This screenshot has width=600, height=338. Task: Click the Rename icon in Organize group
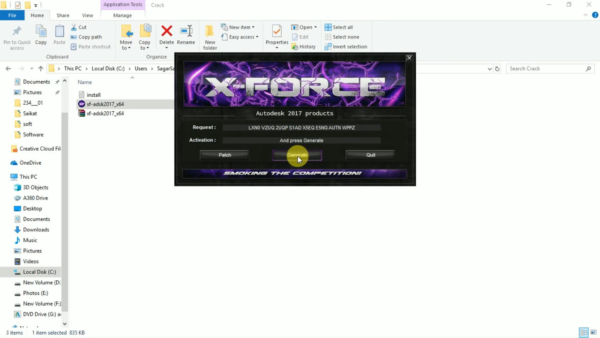[x=186, y=31]
